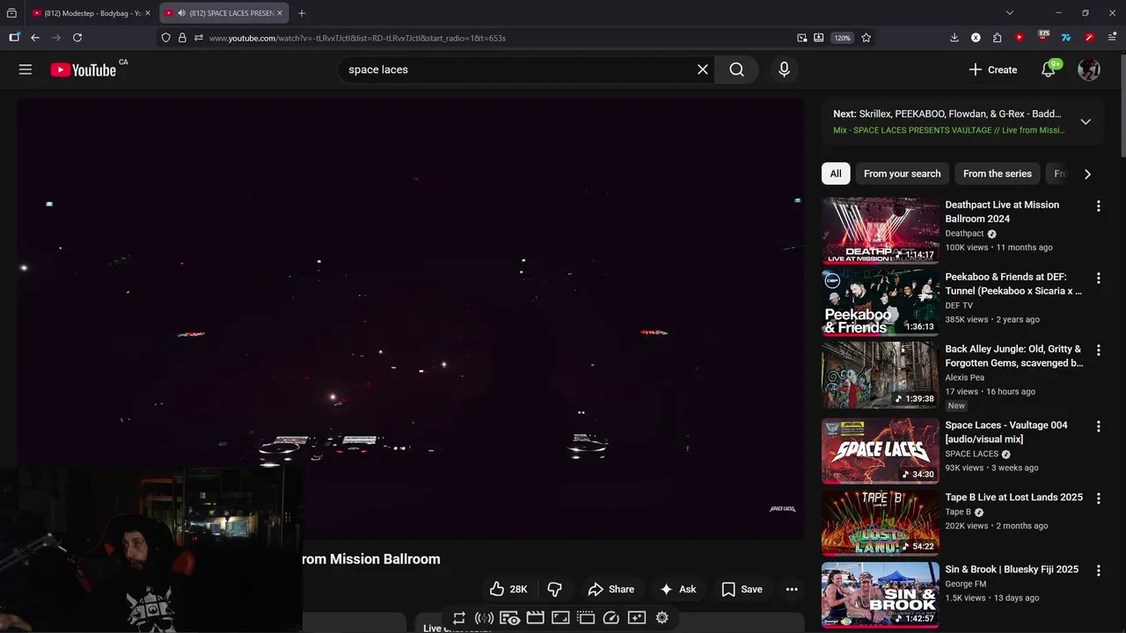Screen dimensions: 1126x633
Task: Open options menu for Peekaboo & Friends video
Action: coord(1098,278)
